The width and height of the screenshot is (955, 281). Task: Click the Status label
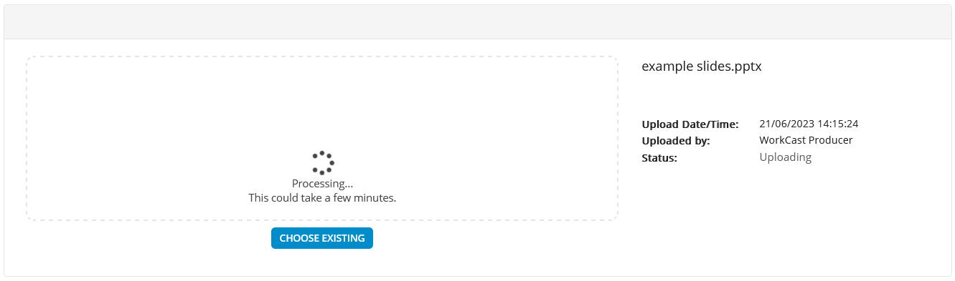coord(659,158)
